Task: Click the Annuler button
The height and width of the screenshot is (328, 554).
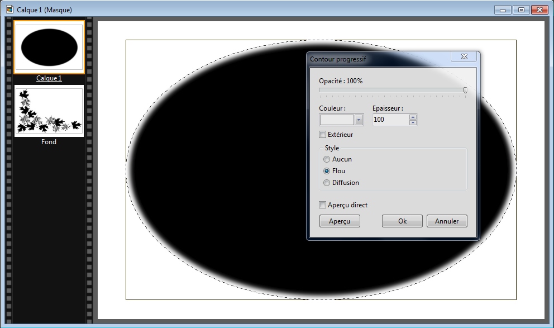Action: pos(447,221)
